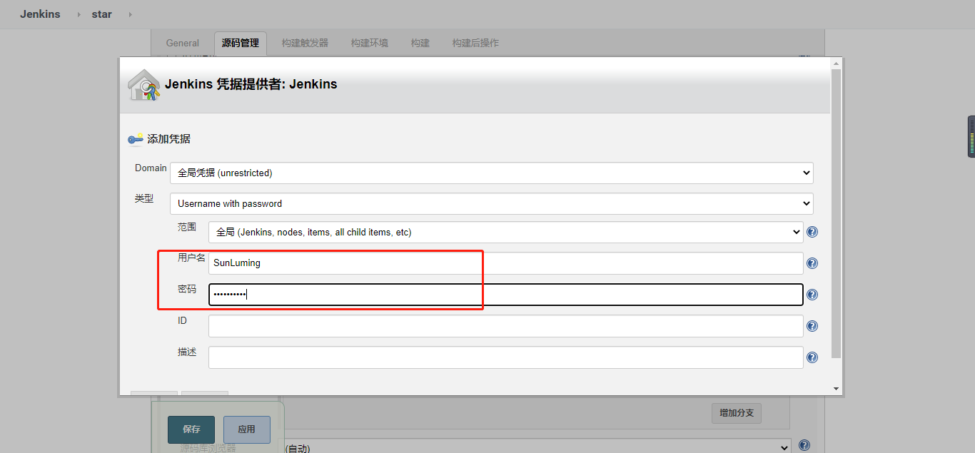
Task: Expand the Jenkins breadcrumb arrow
Action: click(79, 14)
